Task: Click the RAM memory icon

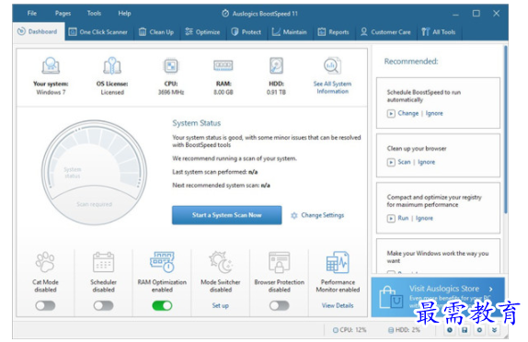Action: pos(224,65)
